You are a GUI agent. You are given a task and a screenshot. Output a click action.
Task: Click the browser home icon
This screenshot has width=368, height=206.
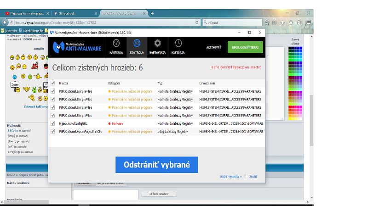(x=291, y=22)
